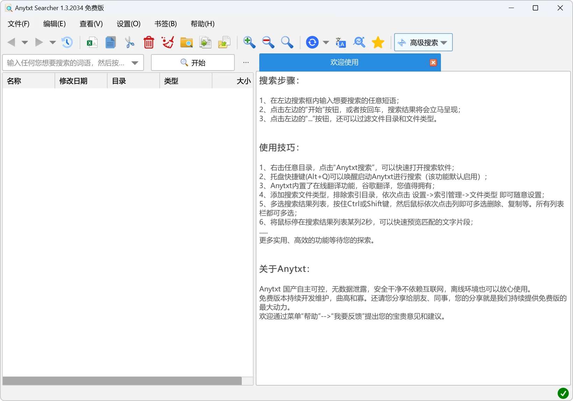Select the 欢迎使用 tab
Image resolution: width=573 pixels, height=401 pixels.
point(344,62)
